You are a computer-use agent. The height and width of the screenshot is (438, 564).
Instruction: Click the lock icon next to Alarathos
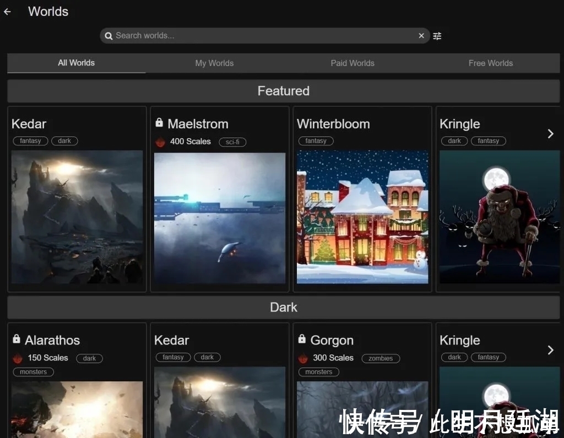click(x=17, y=339)
